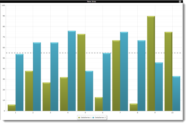Click x-axis label 10
The width and height of the screenshot is (188, 125).
172,113
